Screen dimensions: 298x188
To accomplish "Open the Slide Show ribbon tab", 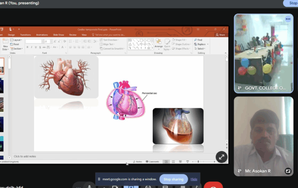I will (58, 35).
